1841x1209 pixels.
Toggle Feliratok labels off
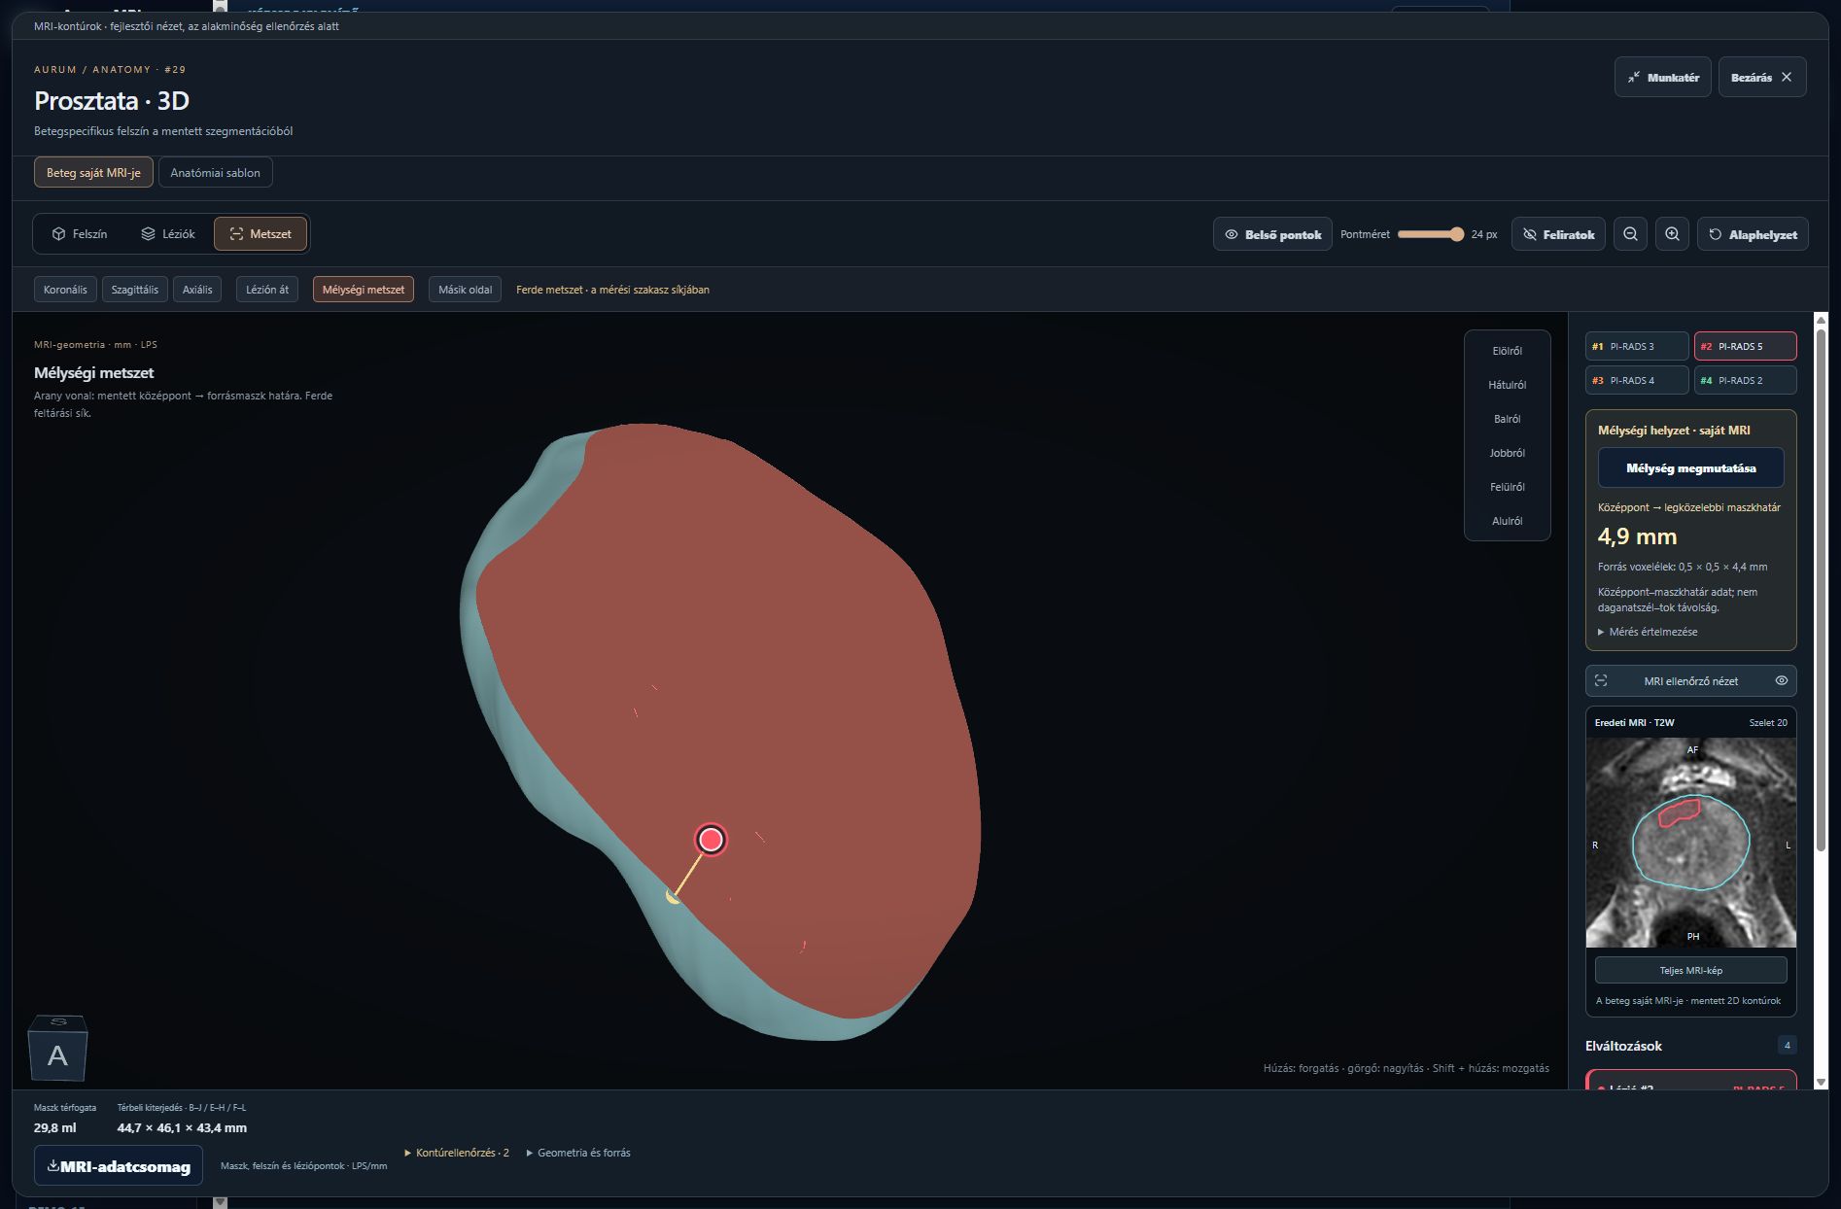1558,234
